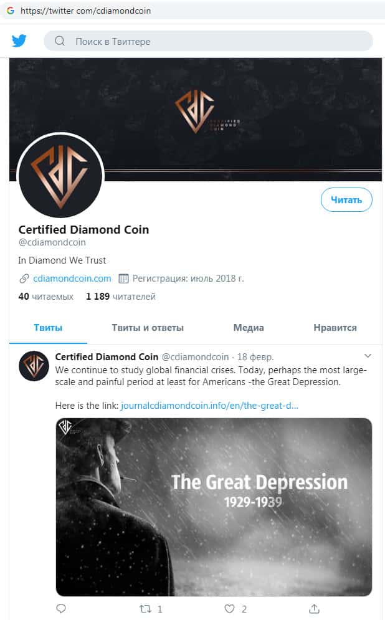
Task: Open the journalcdiamondcoin.info article link
Action: coord(209,405)
